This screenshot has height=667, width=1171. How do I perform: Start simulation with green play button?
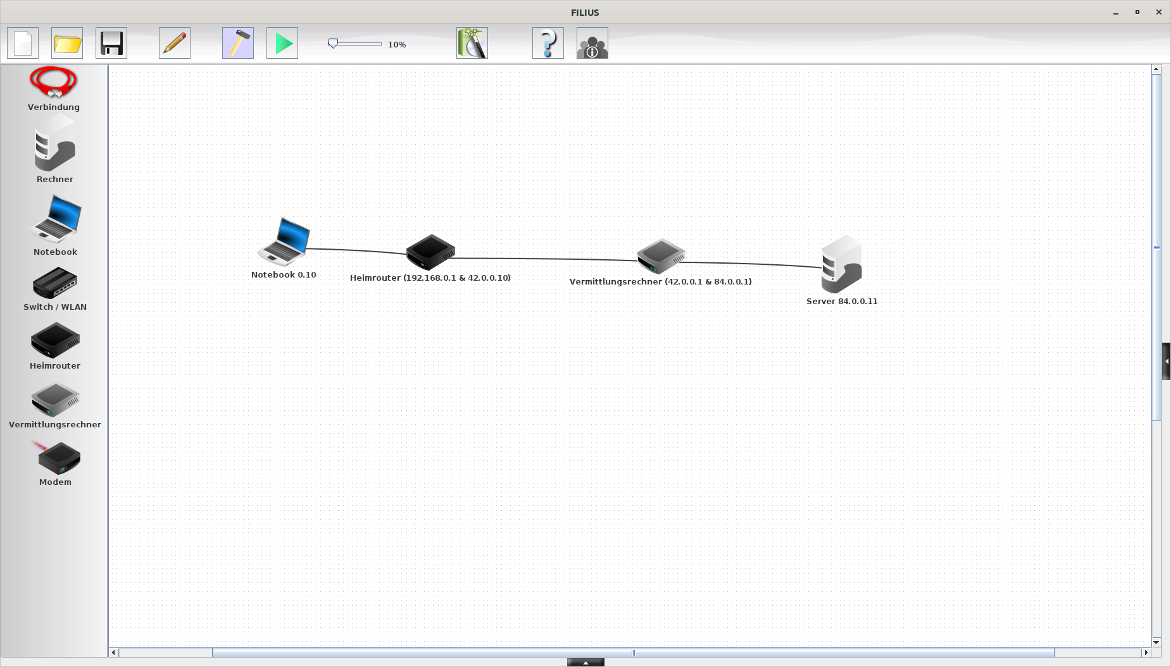point(282,44)
